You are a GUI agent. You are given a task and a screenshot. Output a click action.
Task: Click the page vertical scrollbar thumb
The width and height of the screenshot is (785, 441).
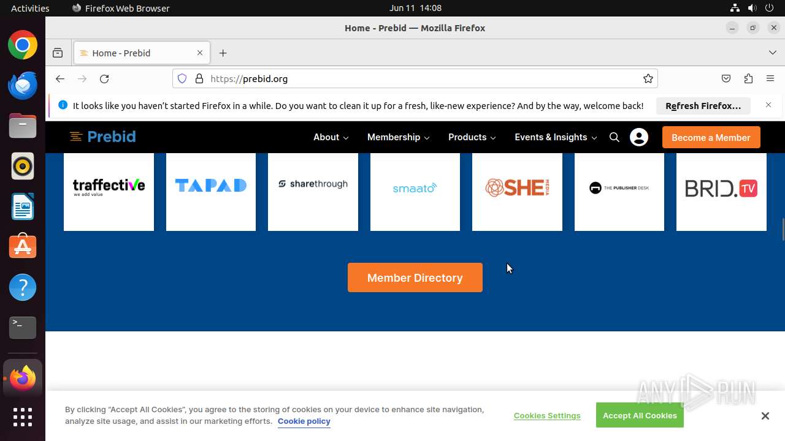(783, 229)
